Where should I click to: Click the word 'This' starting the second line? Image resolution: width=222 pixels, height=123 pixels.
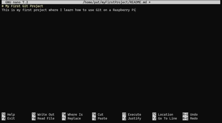(x=5, y=10)
